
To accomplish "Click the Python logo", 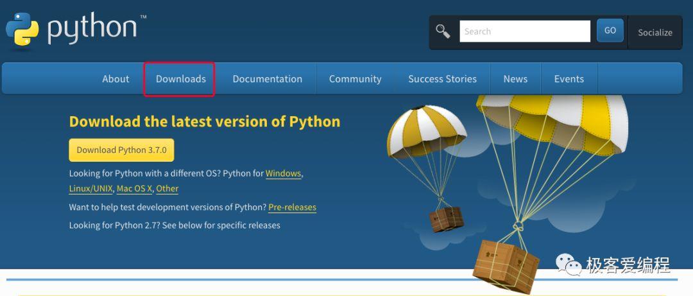I will [x=76, y=29].
